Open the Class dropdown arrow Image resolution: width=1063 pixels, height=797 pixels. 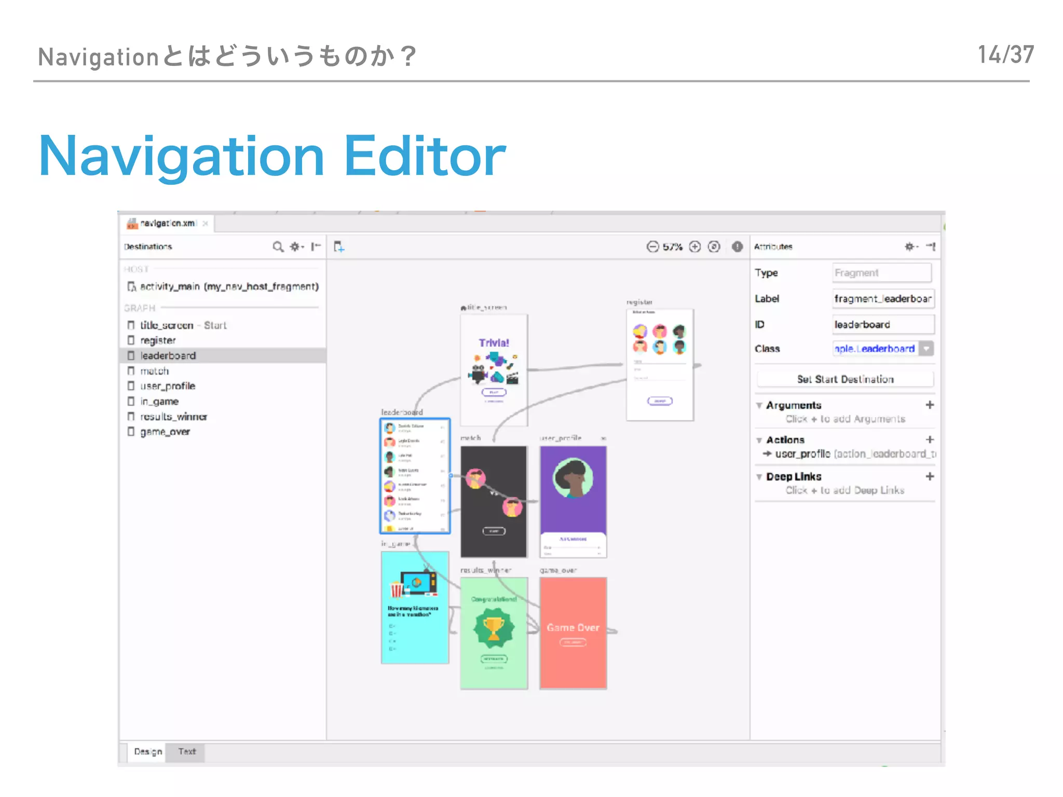pyautogui.click(x=926, y=349)
